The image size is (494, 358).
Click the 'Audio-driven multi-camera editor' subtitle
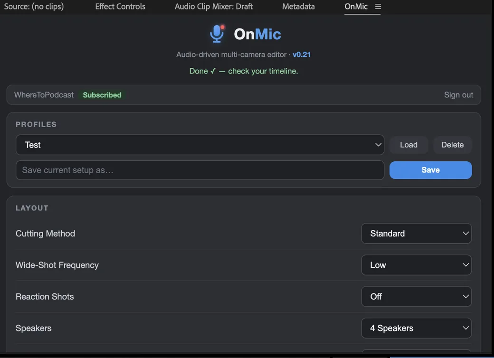[231, 55]
